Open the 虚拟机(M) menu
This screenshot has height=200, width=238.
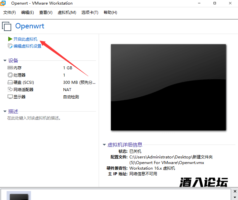[x=67, y=13]
